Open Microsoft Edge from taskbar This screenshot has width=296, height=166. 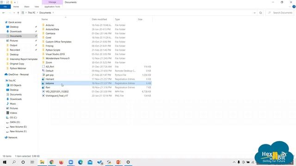(x=80, y=162)
